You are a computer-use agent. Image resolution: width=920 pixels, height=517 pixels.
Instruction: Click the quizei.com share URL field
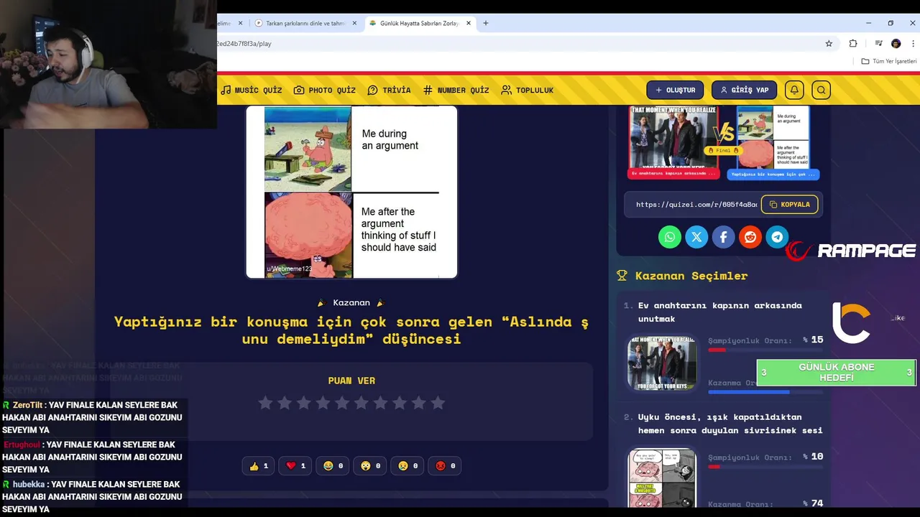tap(695, 205)
